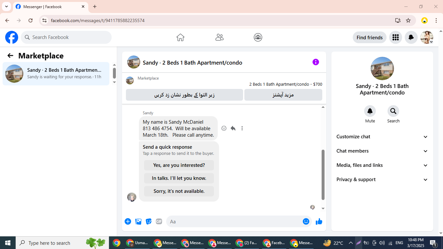Expand Customize chat section

coord(382,137)
